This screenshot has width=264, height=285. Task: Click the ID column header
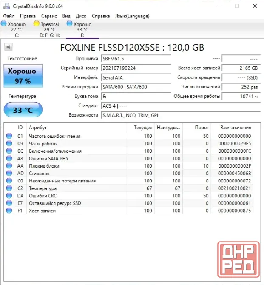point(20,128)
